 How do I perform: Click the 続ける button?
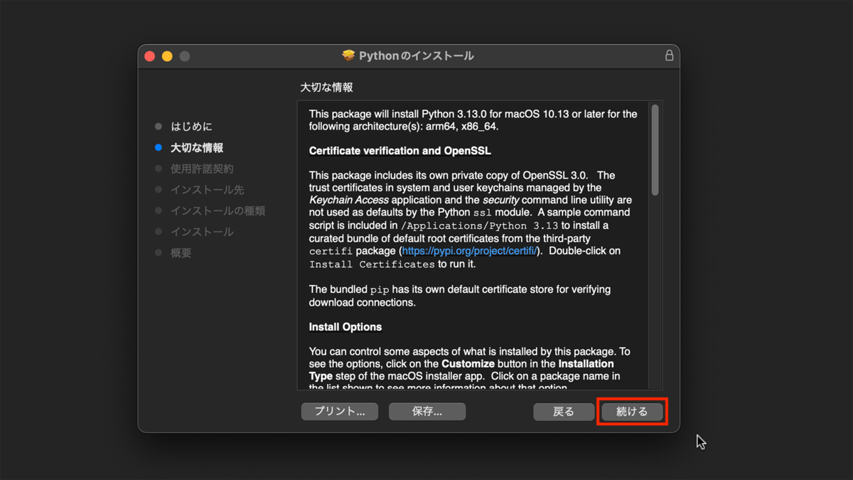tap(632, 411)
